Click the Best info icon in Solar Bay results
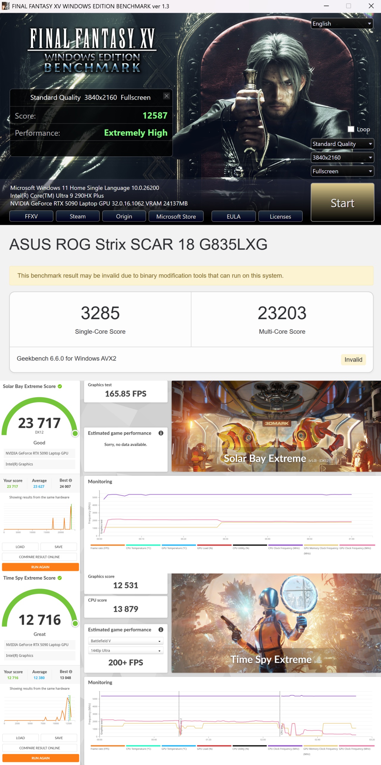The width and height of the screenshot is (381, 765). click(70, 480)
